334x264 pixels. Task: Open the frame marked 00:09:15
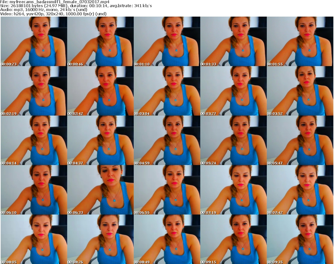[x=234, y=239]
